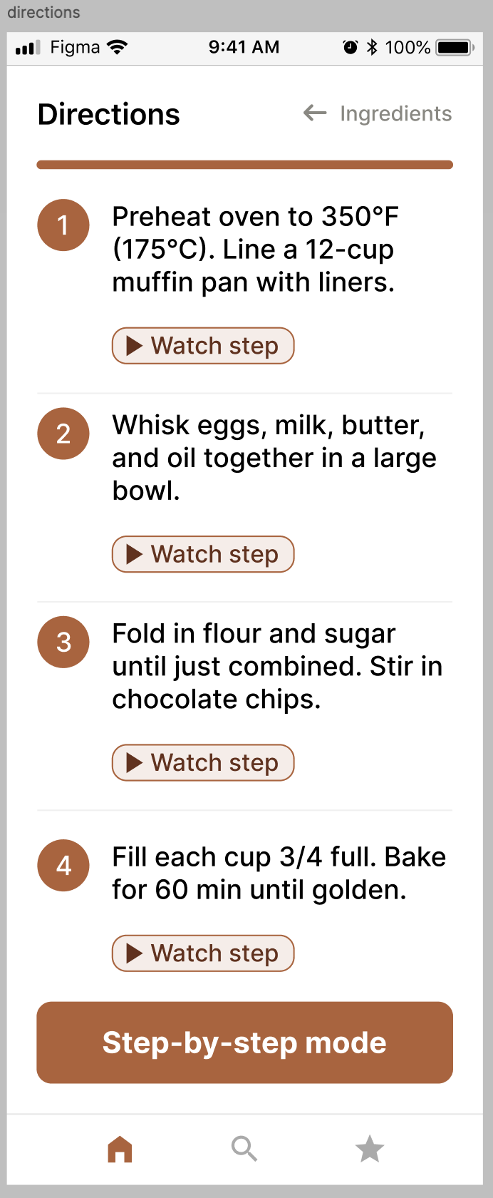The image size is (493, 1198).
Task: Tap the battery icon in status bar
Action: [x=456, y=48]
